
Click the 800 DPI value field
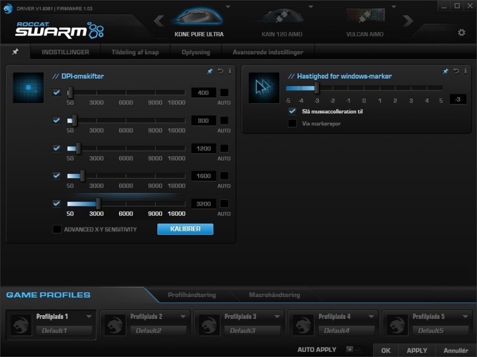click(204, 120)
